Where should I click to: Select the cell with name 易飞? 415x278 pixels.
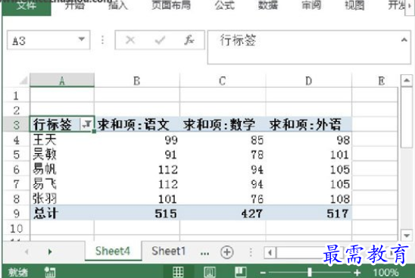point(62,184)
